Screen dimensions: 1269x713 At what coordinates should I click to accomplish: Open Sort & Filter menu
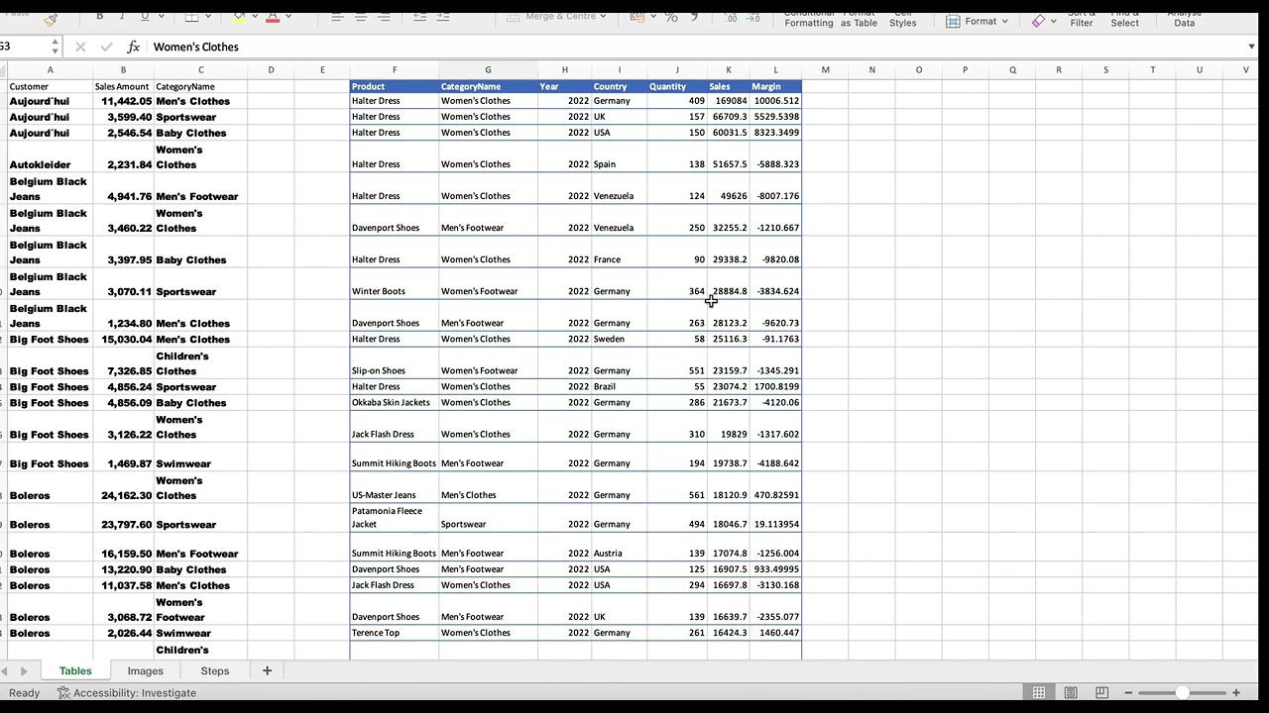1082,19
